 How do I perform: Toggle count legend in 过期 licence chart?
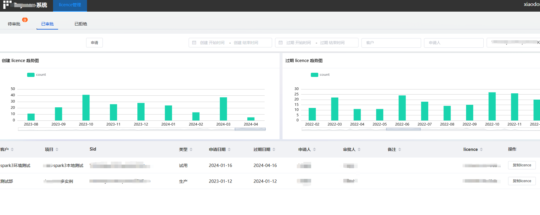320,75
